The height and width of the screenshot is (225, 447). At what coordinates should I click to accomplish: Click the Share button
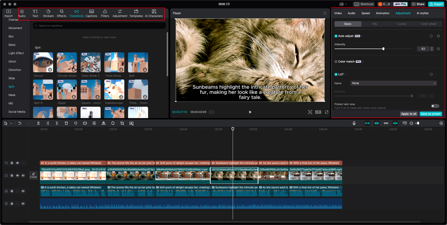pos(418,4)
